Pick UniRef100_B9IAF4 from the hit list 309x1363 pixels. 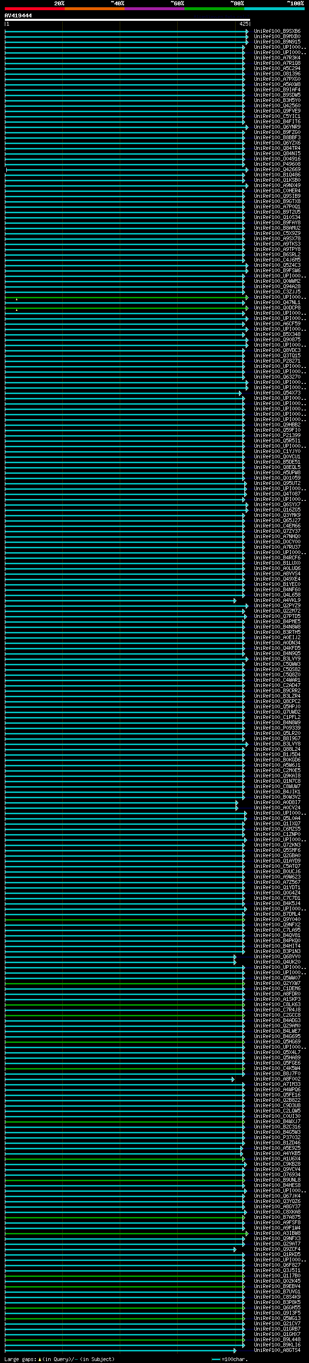pos(277,90)
